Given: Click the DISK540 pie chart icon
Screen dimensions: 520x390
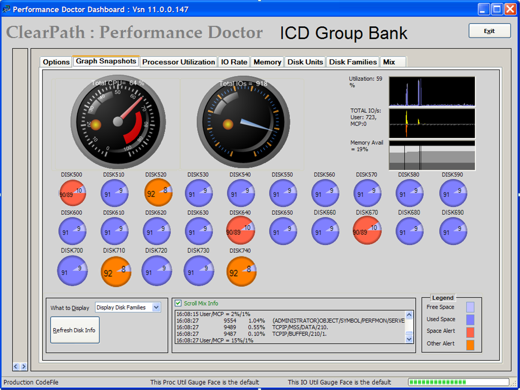Looking at the screenshot, I should [241, 193].
